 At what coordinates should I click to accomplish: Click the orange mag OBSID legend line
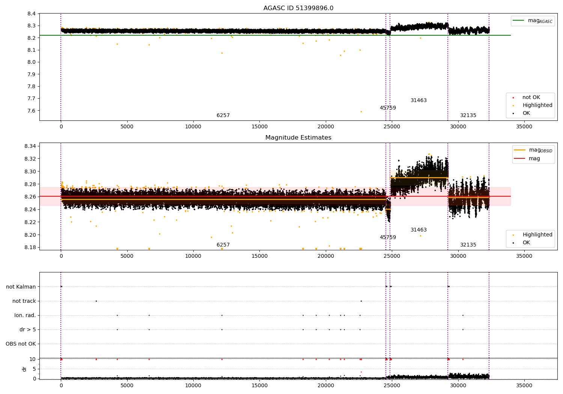click(519, 150)
